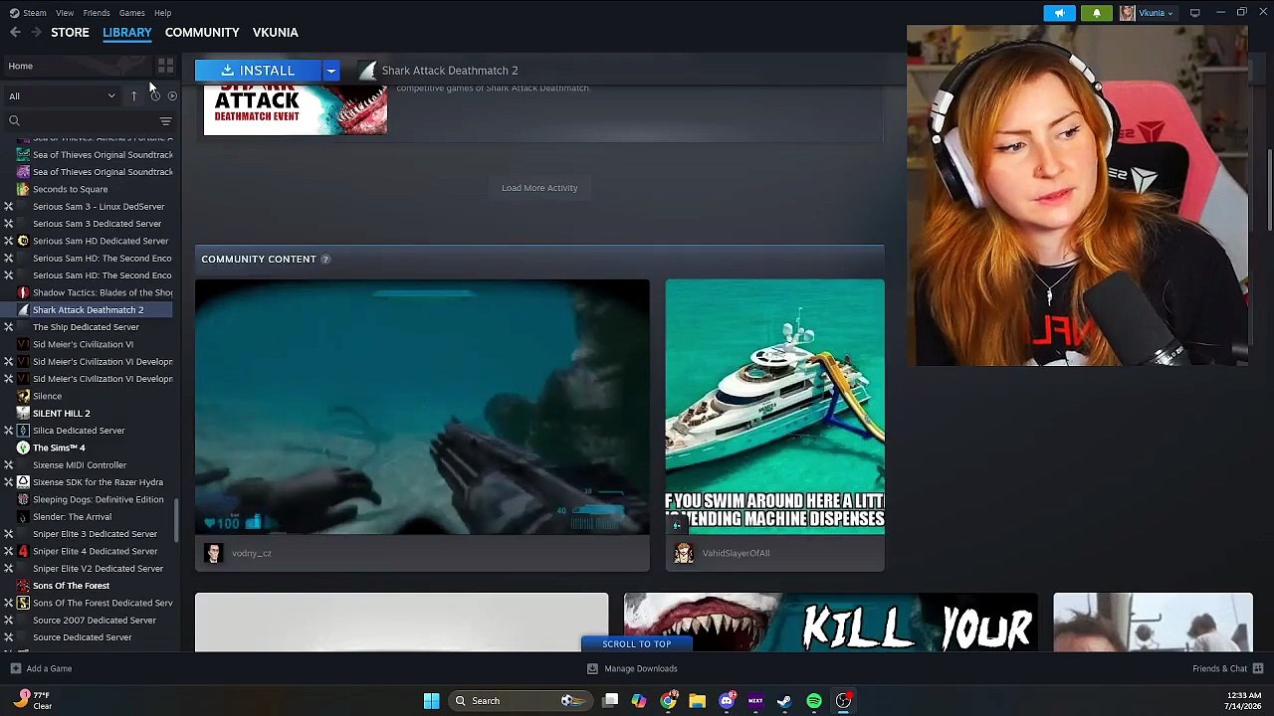This screenshot has width=1274, height=716.
Task: Open the Windows Start menu
Action: point(431,701)
